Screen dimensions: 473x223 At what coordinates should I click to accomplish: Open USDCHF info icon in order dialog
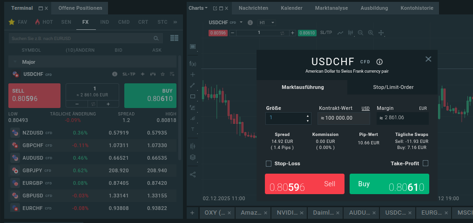[379, 62]
